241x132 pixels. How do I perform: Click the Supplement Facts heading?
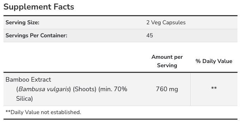coord(39,7)
